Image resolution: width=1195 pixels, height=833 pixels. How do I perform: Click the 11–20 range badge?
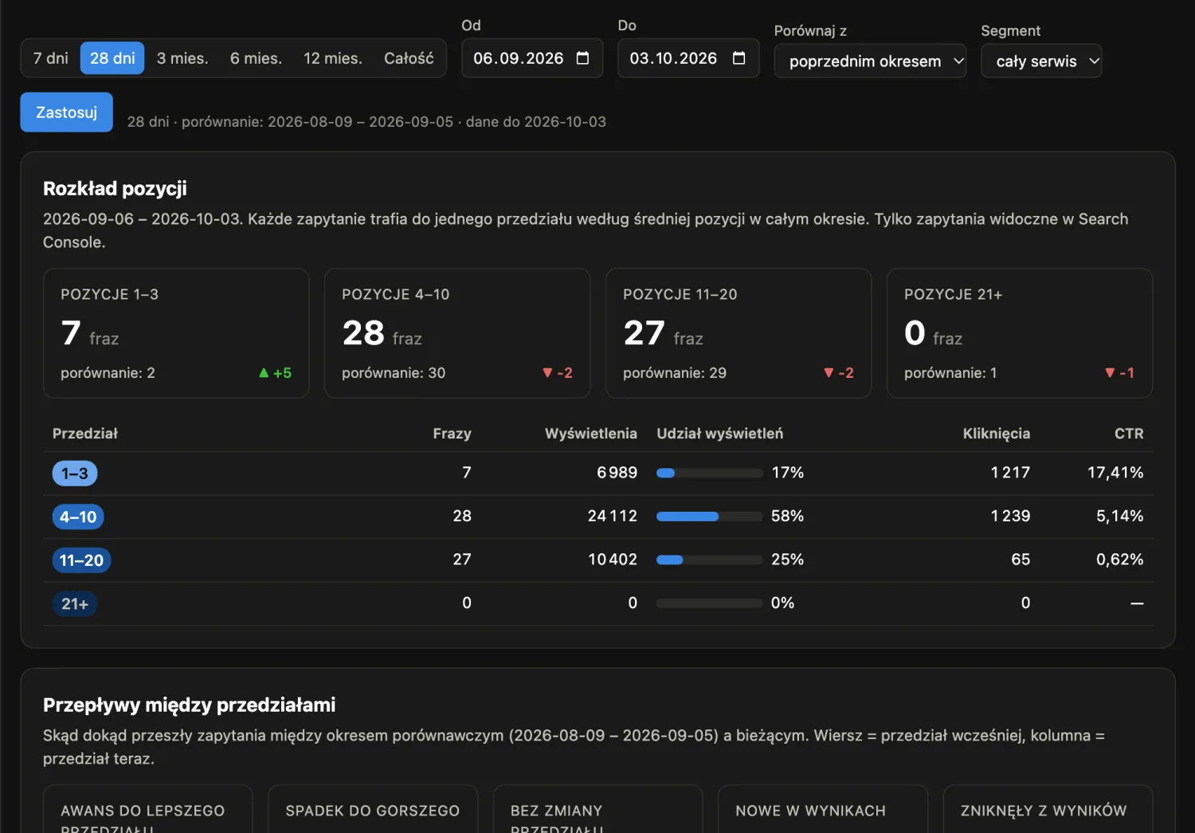point(81,560)
